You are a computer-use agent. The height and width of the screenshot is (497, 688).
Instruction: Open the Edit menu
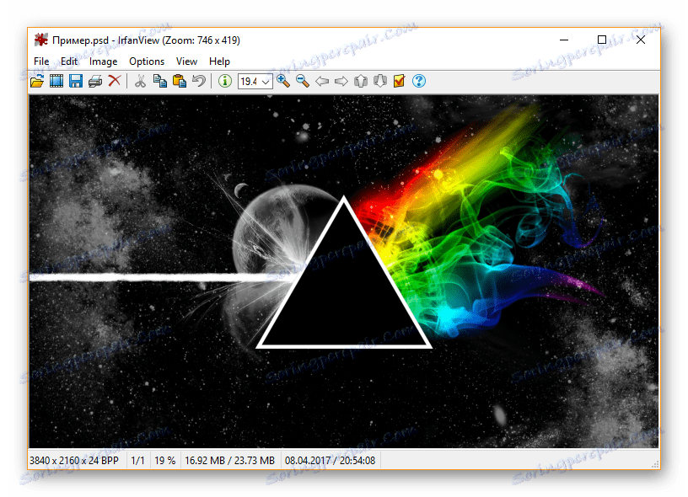(x=69, y=61)
